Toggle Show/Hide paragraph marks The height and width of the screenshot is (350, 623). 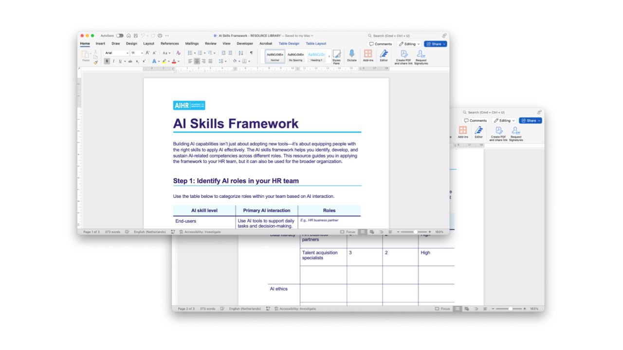(251, 53)
